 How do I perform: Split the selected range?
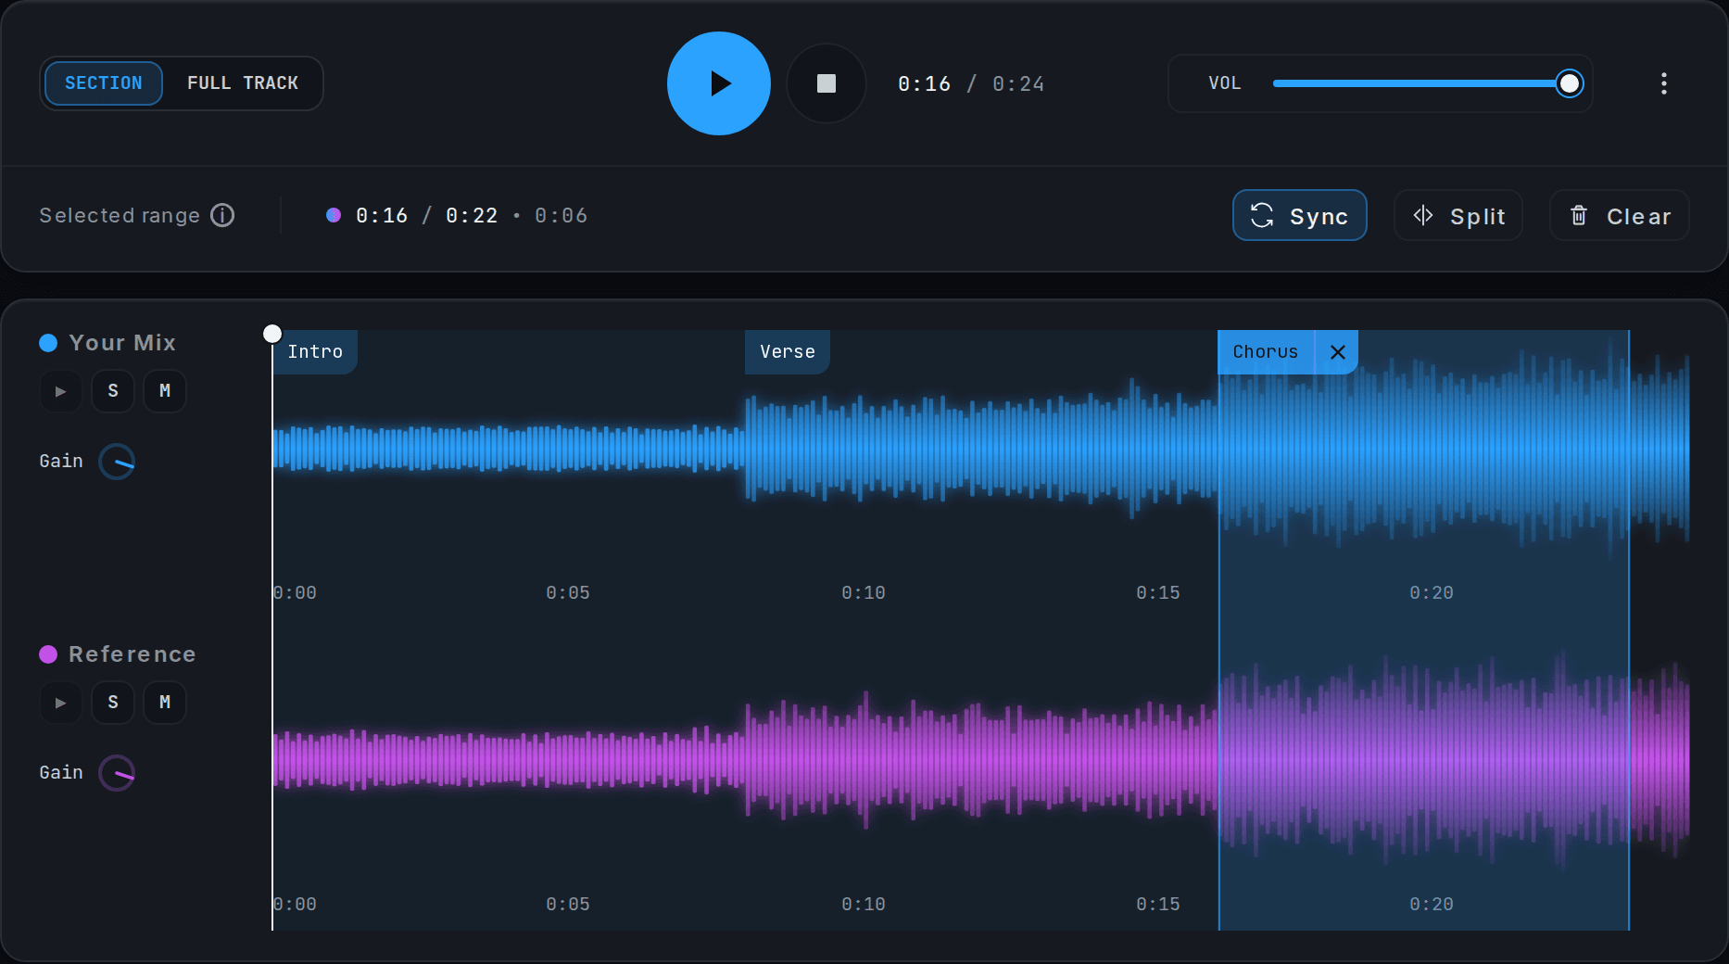1458,215
